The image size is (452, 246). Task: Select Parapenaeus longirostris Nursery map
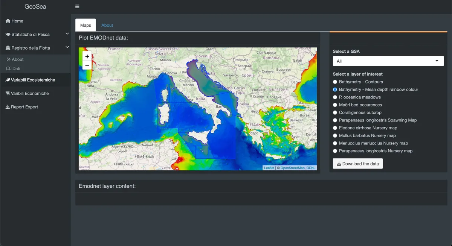pyautogui.click(x=335, y=151)
